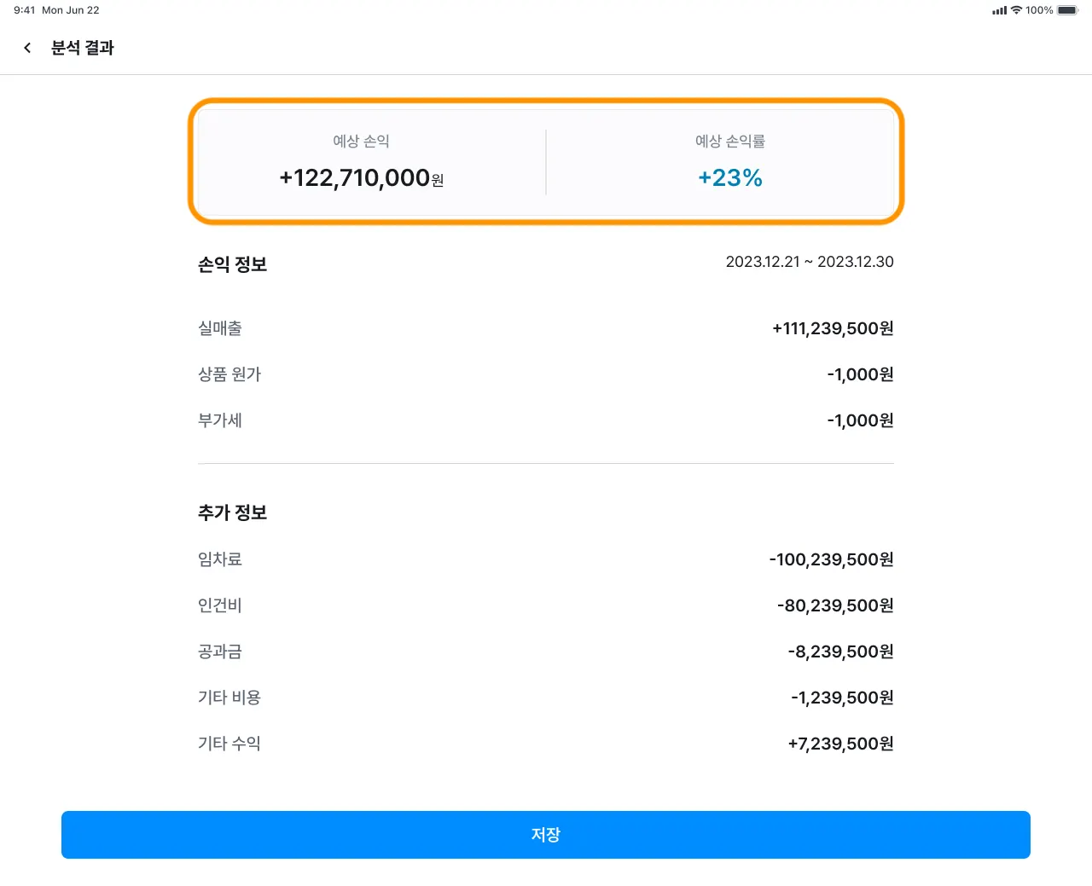Tap the status bar clock showing 9:41
The height and width of the screenshot is (886, 1092).
coord(25,10)
